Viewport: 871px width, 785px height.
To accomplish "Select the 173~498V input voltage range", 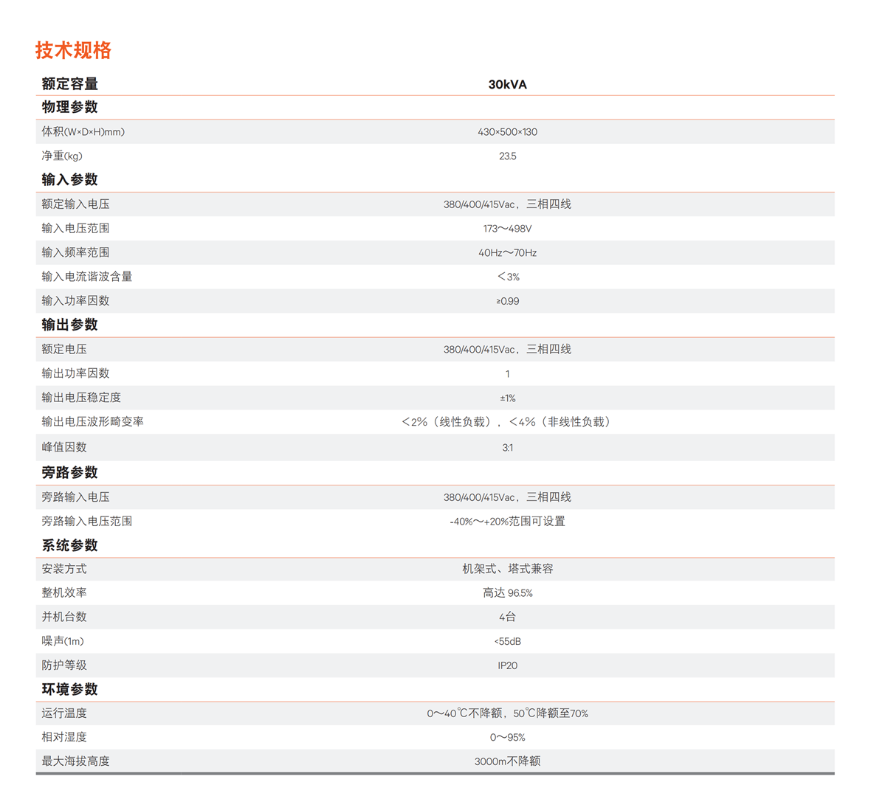I will pyautogui.click(x=507, y=229).
